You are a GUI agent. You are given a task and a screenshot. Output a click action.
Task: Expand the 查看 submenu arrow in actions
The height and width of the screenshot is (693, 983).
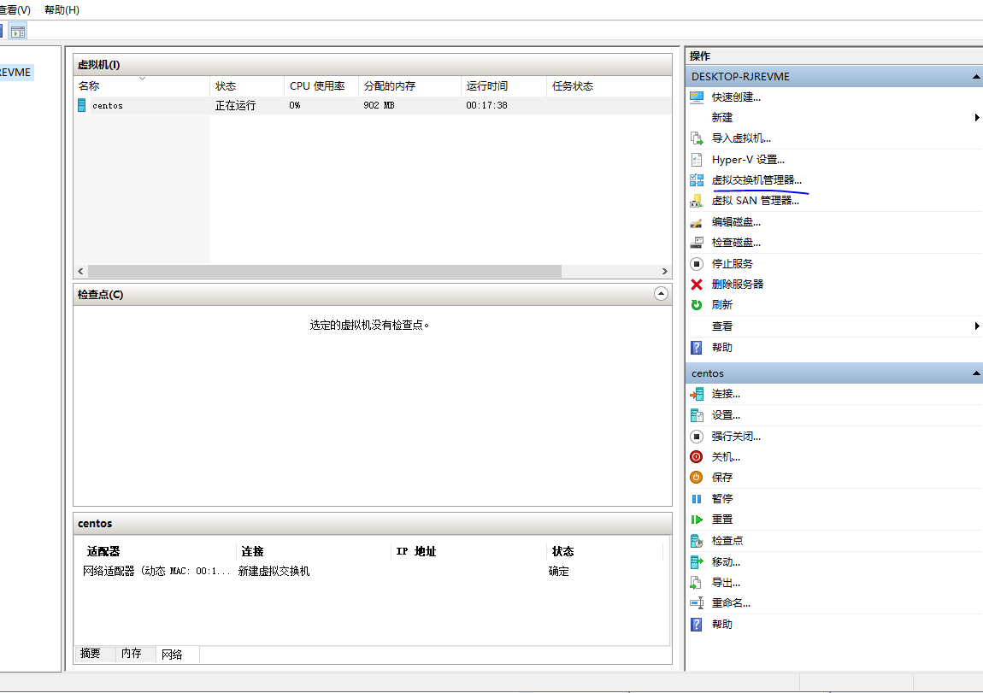coord(977,326)
